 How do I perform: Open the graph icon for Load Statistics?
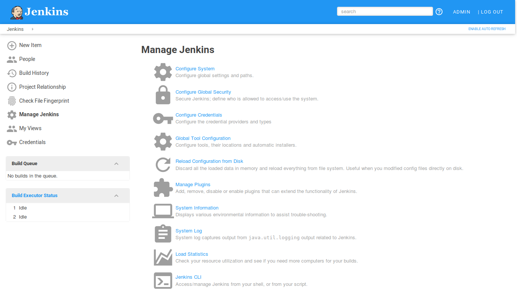pos(163,257)
